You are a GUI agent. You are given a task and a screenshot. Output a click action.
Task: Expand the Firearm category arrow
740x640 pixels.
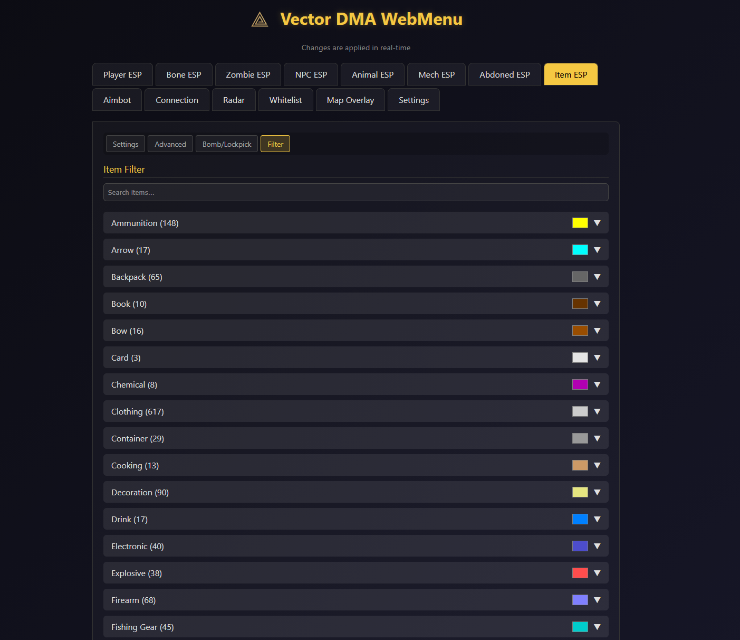(597, 600)
